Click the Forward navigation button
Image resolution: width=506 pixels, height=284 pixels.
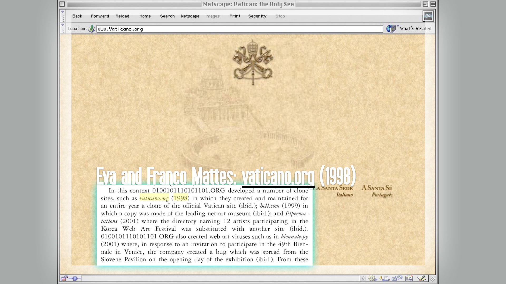point(100,16)
